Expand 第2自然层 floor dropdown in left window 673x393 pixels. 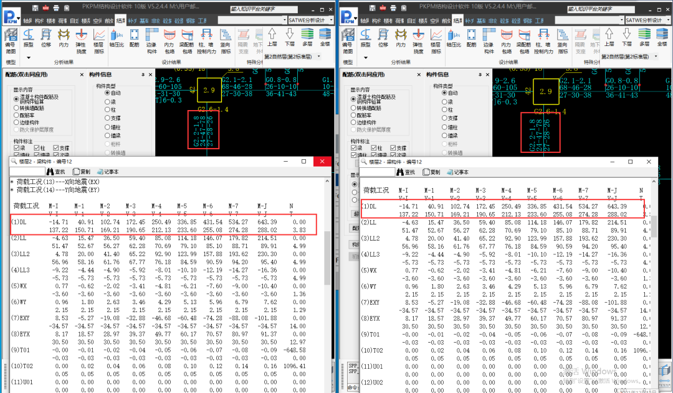(319, 57)
